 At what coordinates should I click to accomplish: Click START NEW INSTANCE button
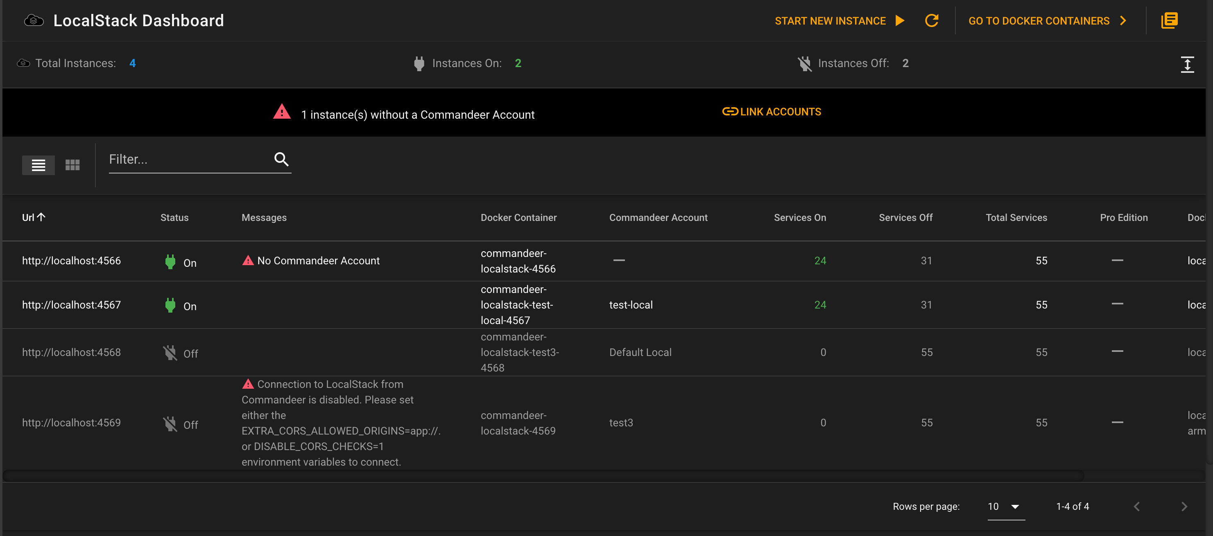point(840,21)
